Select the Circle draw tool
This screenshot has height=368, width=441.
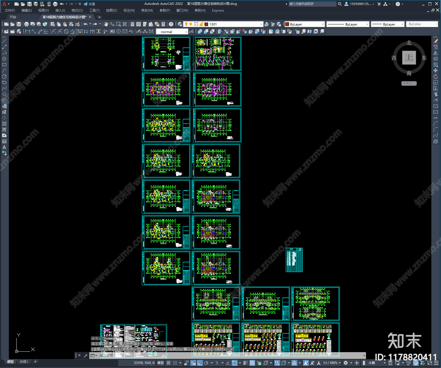4,76
